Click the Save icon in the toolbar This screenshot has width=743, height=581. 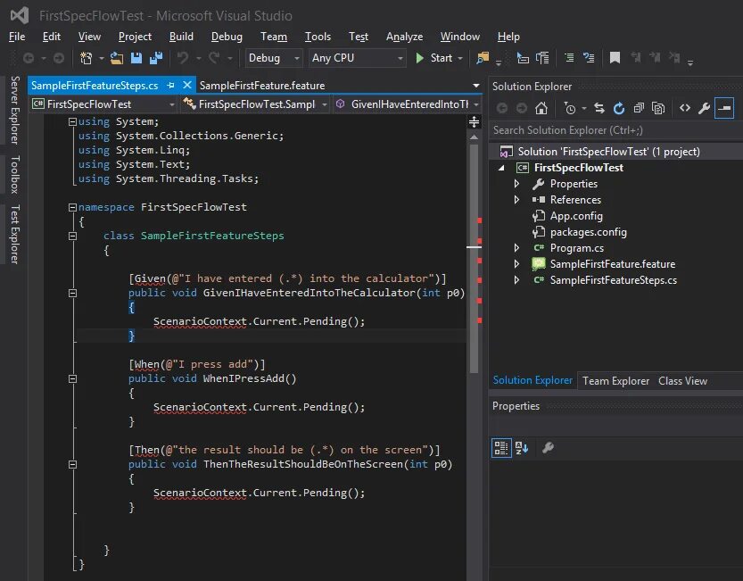coord(136,58)
